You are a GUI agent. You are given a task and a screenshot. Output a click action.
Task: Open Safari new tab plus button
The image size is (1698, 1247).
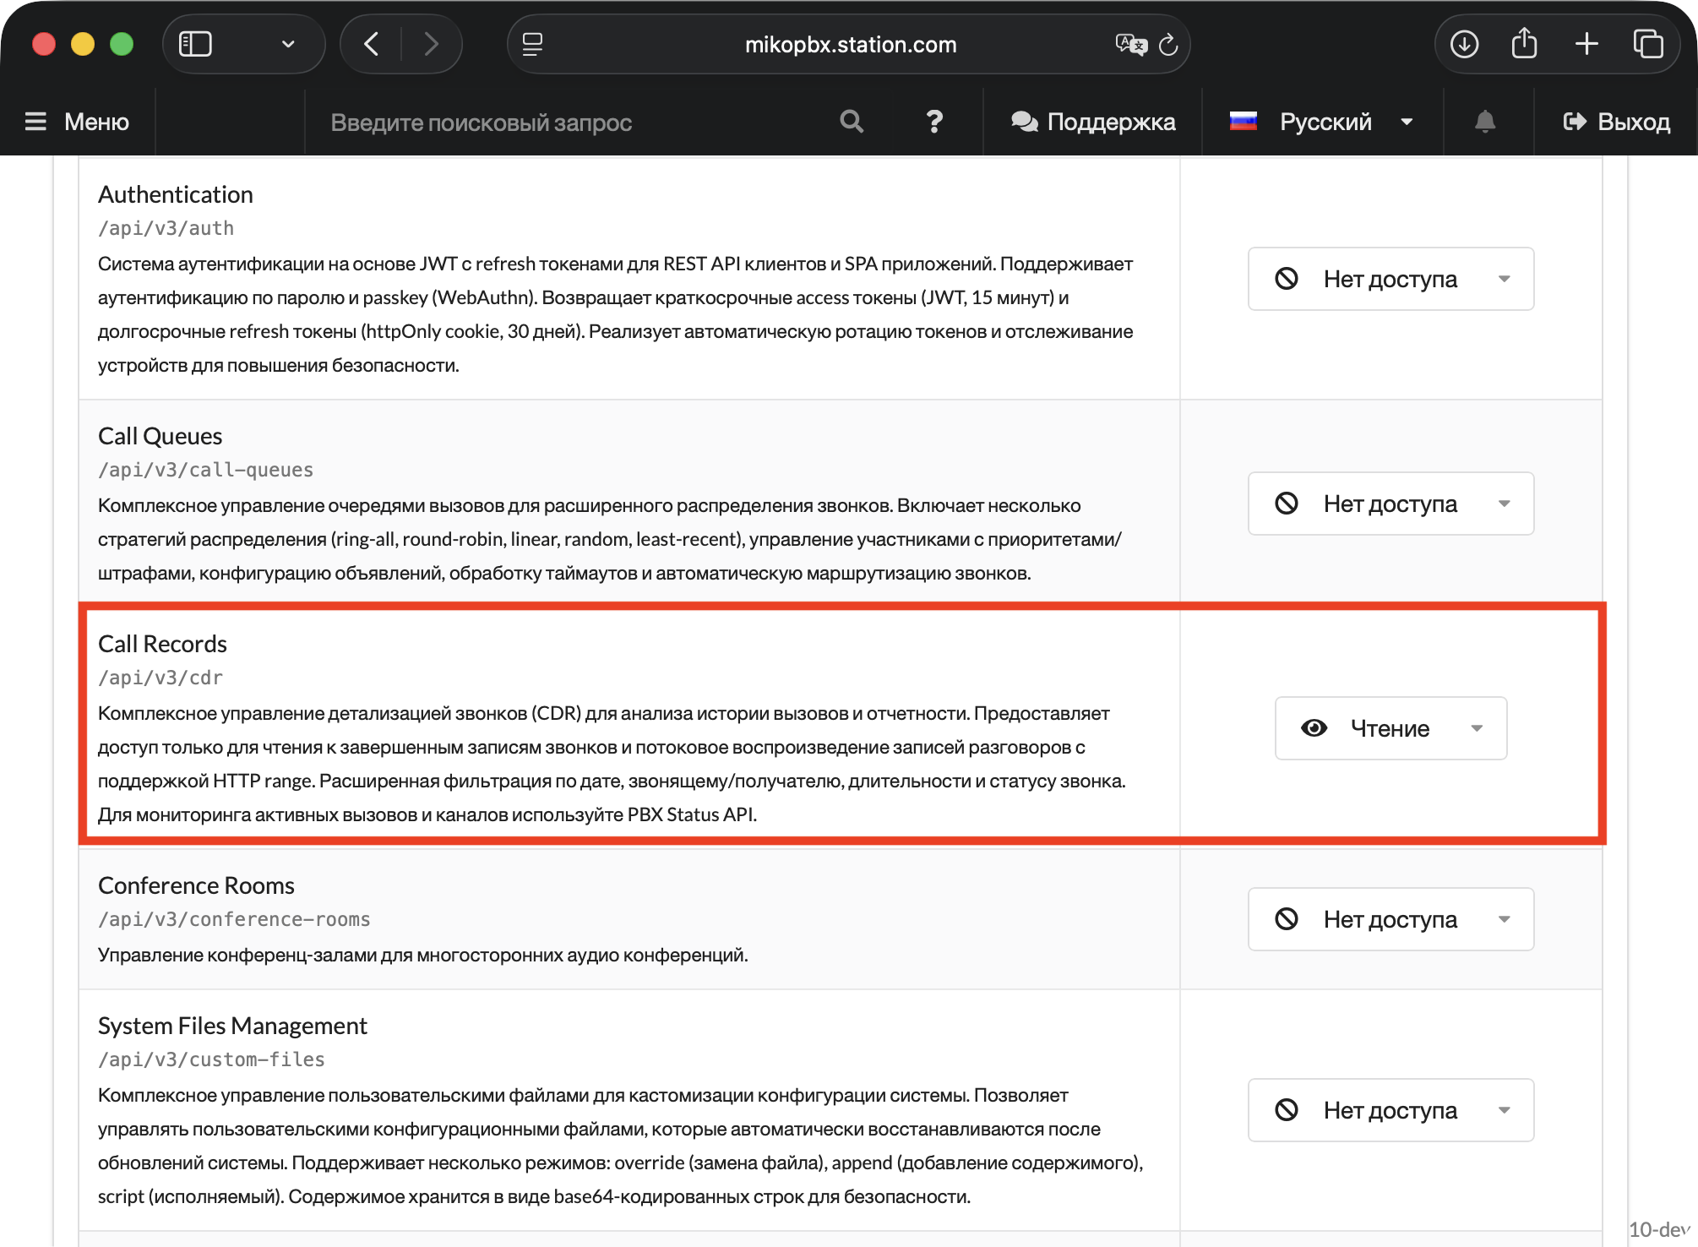1586,44
